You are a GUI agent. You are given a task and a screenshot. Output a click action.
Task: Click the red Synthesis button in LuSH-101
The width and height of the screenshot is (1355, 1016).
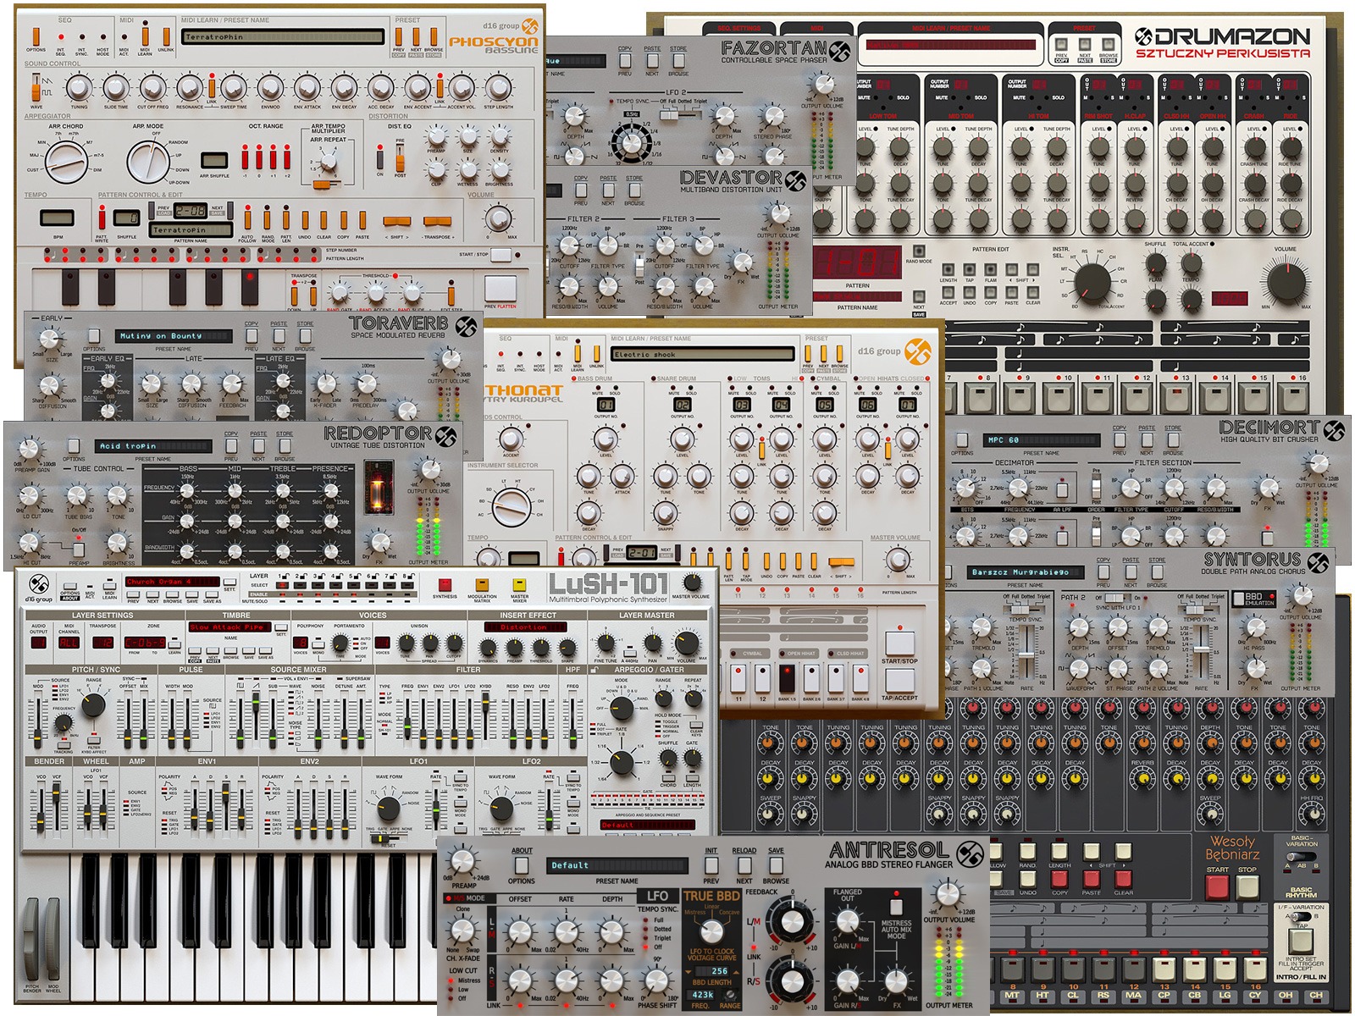(445, 584)
